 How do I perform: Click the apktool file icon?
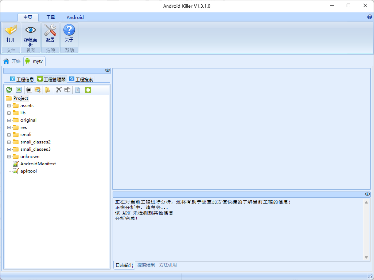coord(16,171)
